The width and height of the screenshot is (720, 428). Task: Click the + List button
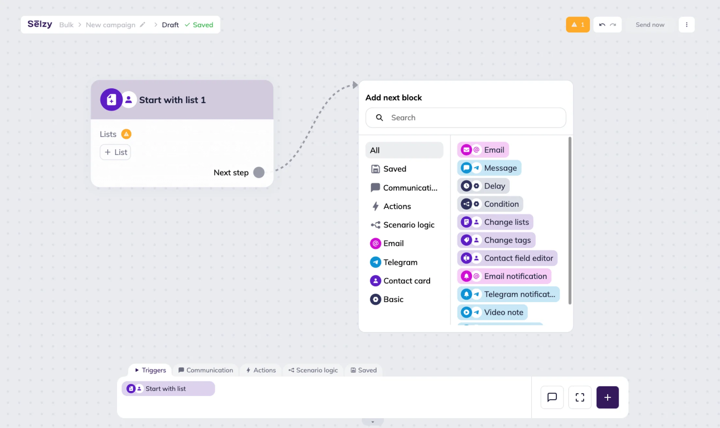tap(115, 152)
